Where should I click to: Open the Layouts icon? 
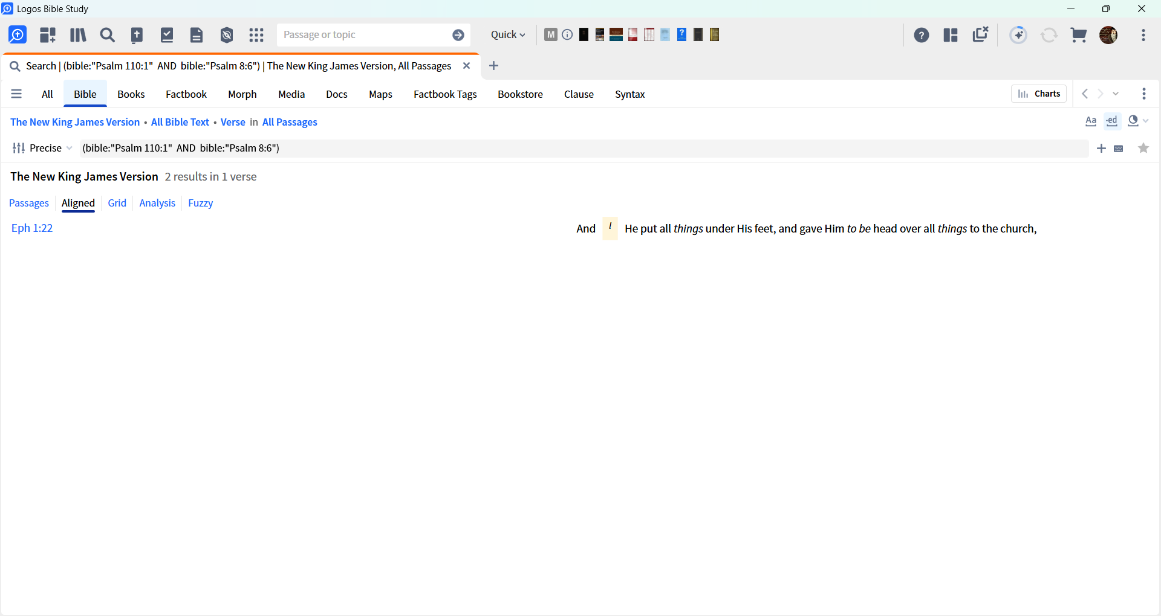coord(951,35)
